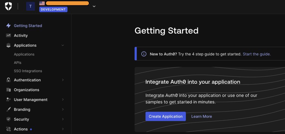Click the User Management person icon
This screenshot has height=134, width=285.
pyautogui.click(x=8, y=99)
